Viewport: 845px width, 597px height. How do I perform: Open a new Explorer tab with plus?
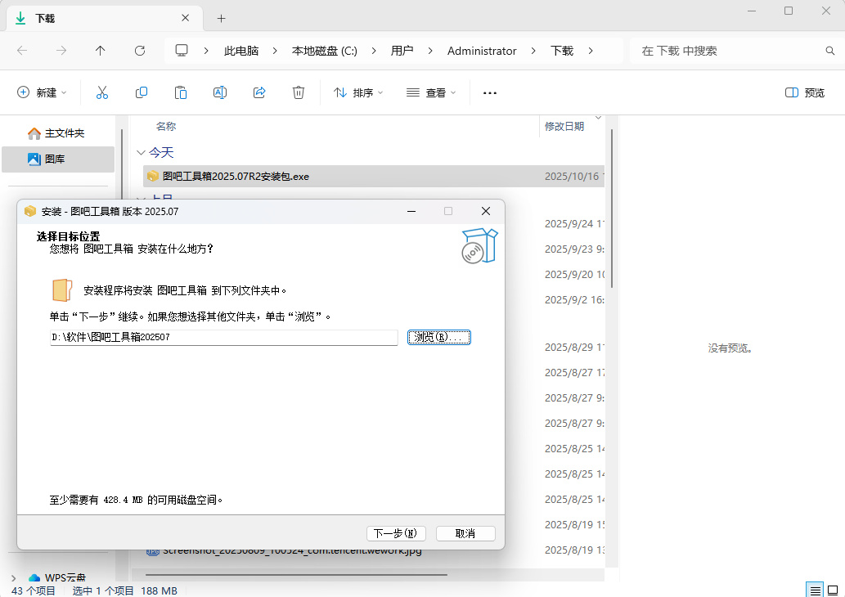[x=221, y=18]
